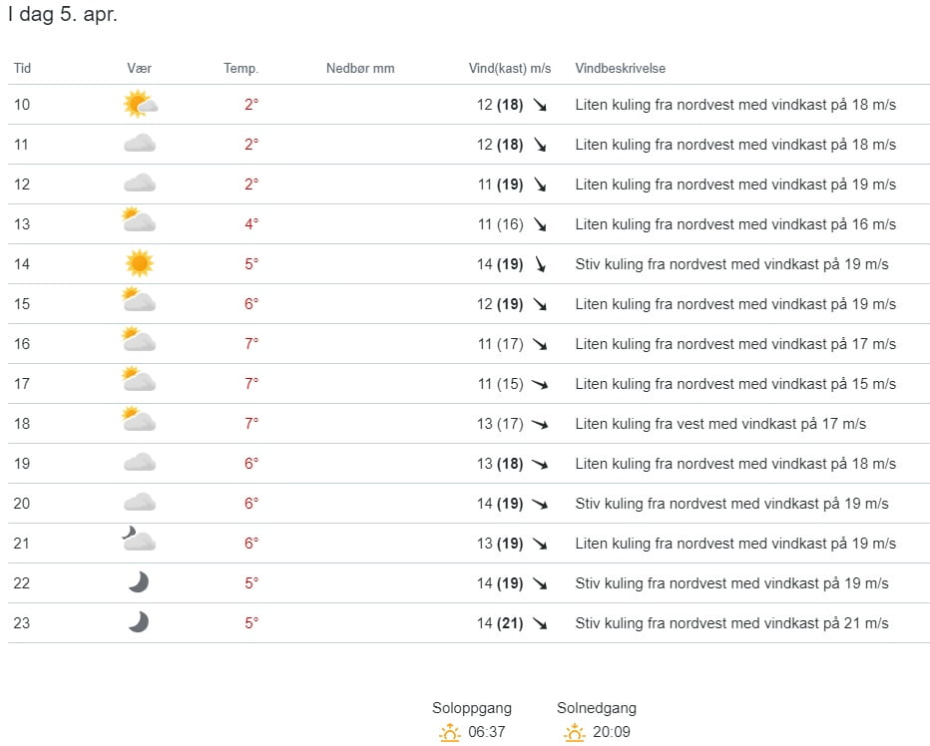
Task: Select the "Vindbeskrivelse" column header
Action: pyautogui.click(x=620, y=69)
